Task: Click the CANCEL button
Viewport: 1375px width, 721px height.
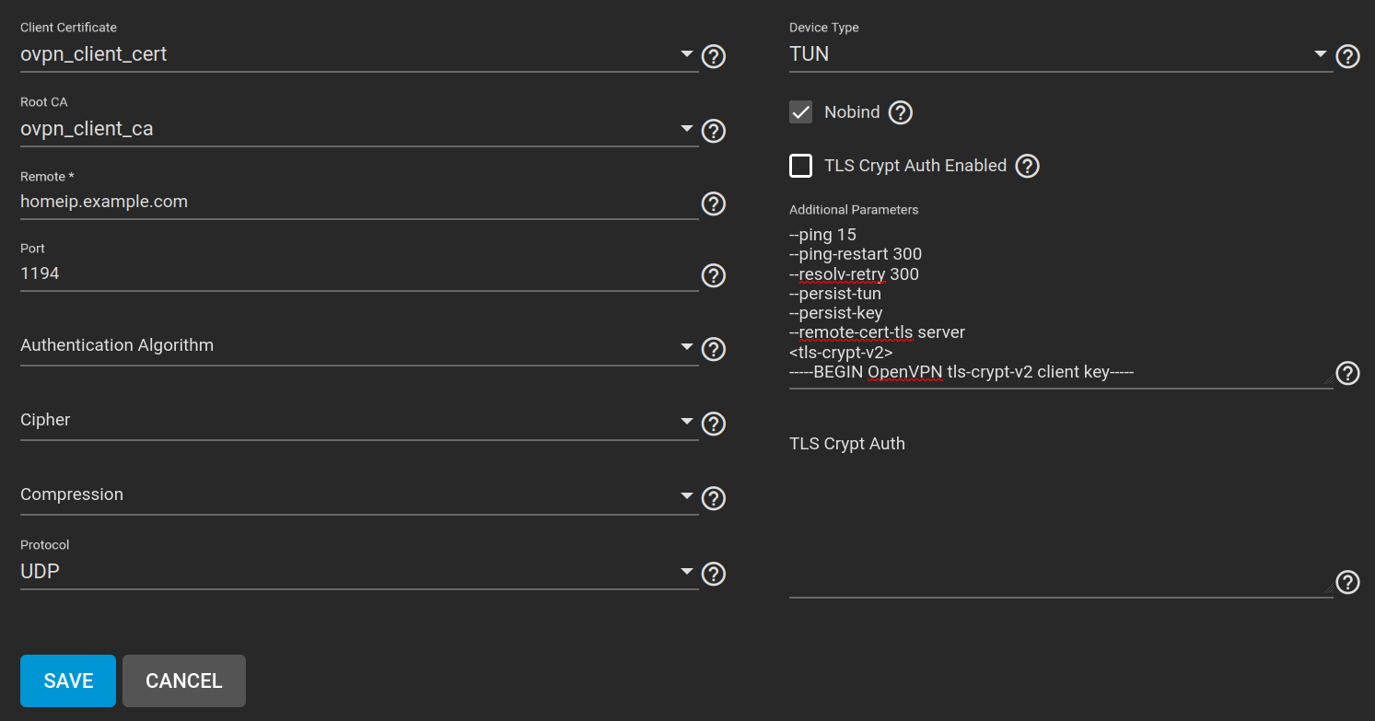Action: [183, 680]
